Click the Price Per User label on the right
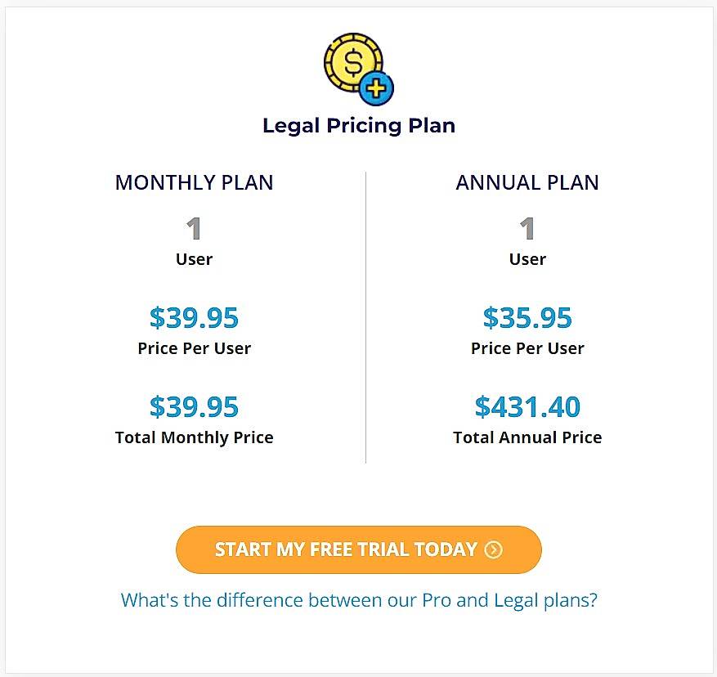 527,348
